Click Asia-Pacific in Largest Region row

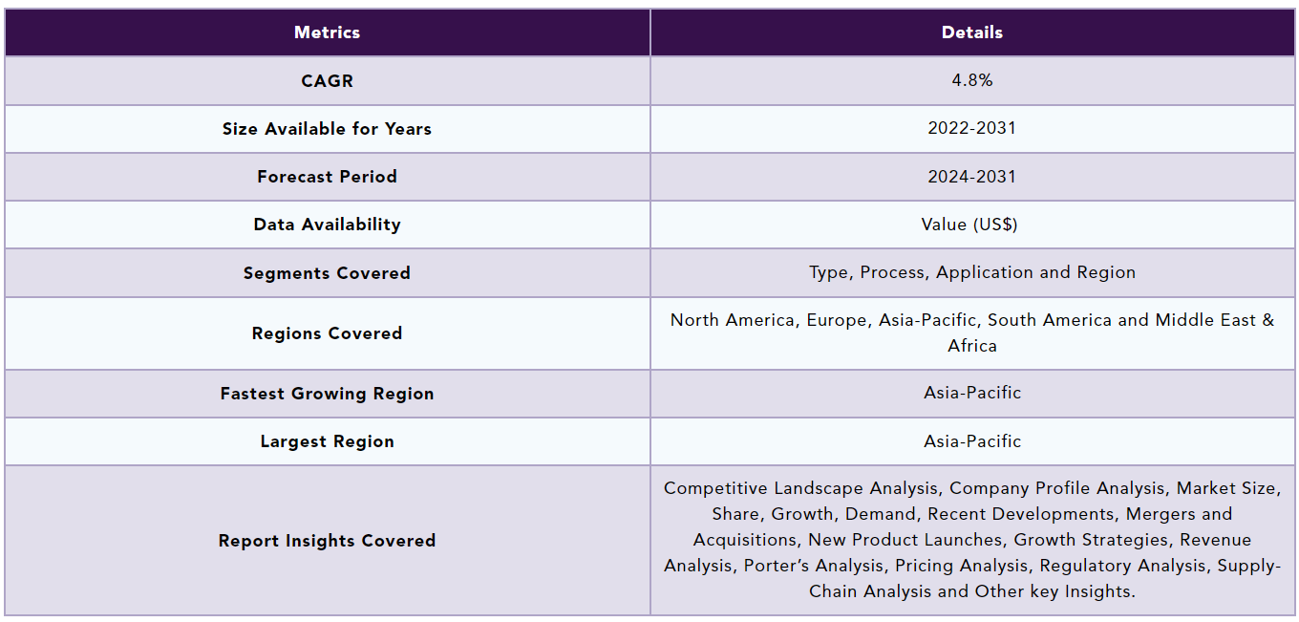972,441
